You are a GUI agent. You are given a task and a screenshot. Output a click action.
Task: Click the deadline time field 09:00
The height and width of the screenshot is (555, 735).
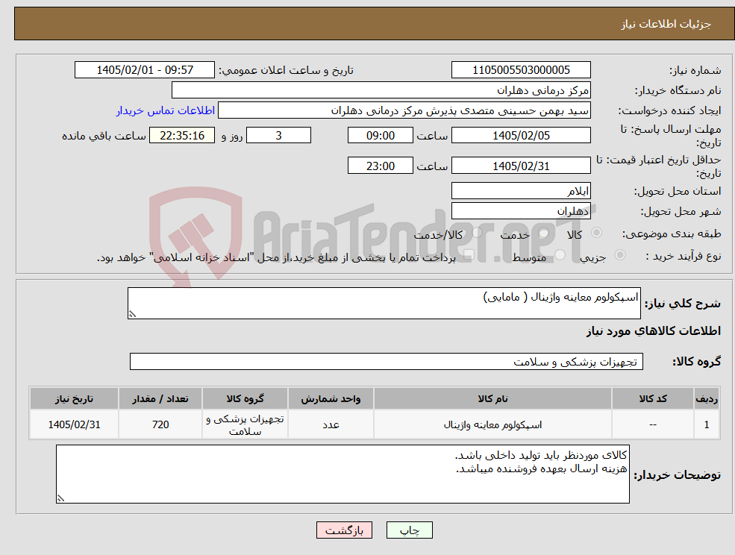click(380, 136)
